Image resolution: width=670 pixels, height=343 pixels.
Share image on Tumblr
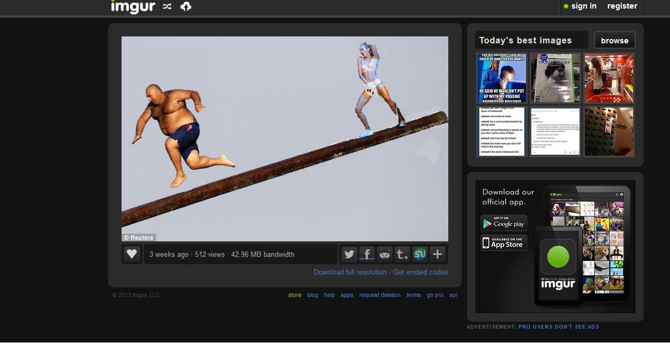coord(402,254)
